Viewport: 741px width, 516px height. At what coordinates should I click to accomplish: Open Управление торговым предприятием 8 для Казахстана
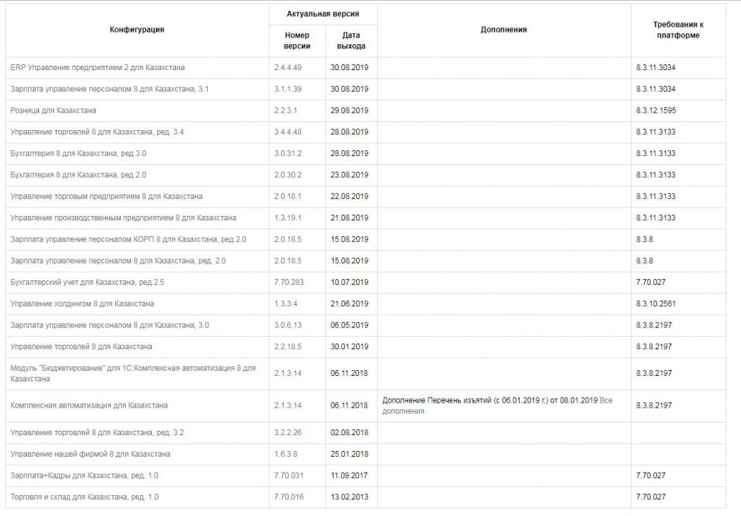click(106, 197)
